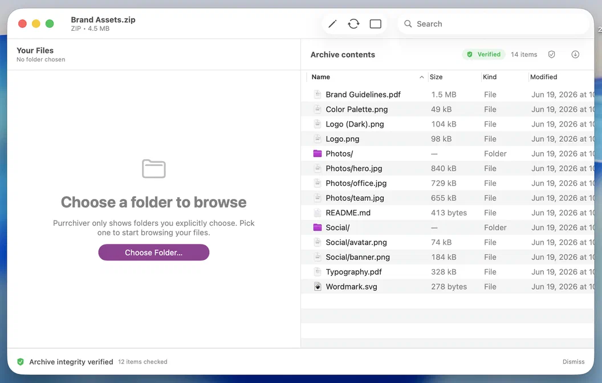Click the README.md file icon
This screenshot has height=383, width=602.
pos(318,213)
